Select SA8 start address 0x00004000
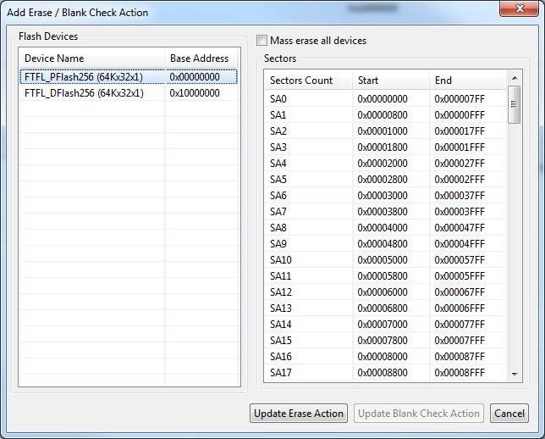545x439 pixels. [x=383, y=228]
